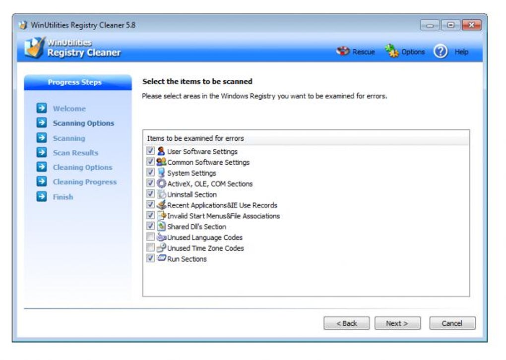Image resolution: width=506 pixels, height=360 pixels.
Task: Select the Cleaning Progress step
Action: click(84, 182)
